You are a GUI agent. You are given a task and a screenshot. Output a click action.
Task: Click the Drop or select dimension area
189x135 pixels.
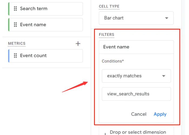tap(138, 132)
